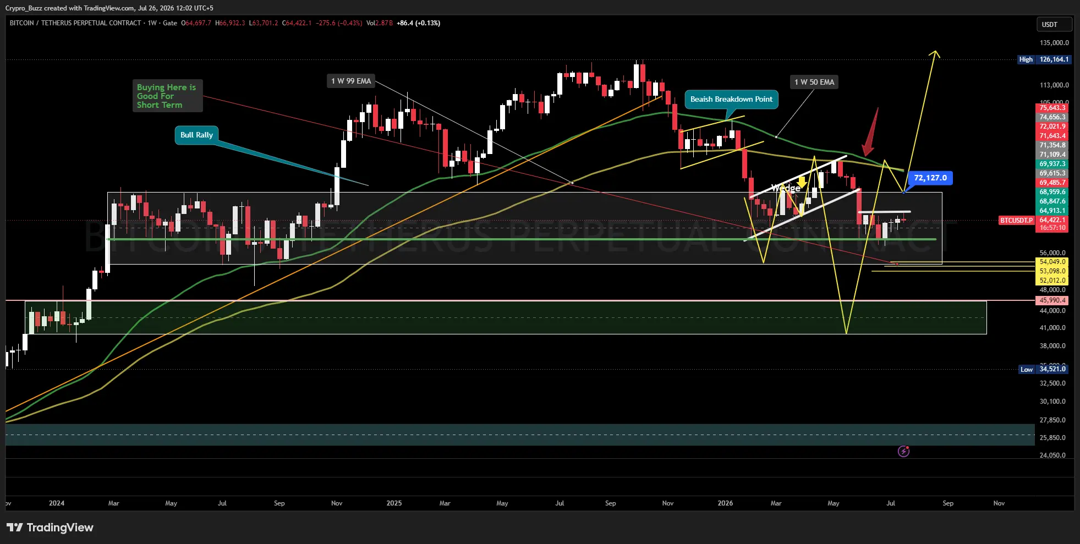Select the open value O64,697.7
The height and width of the screenshot is (544, 1080).
click(x=196, y=23)
